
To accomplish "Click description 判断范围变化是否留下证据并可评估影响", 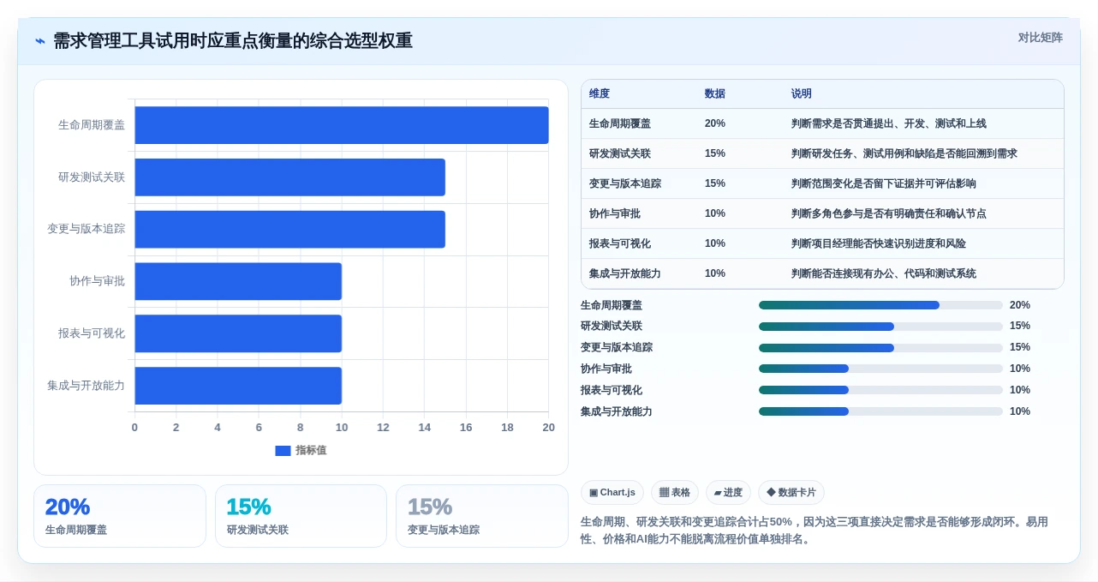I will point(884,183).
